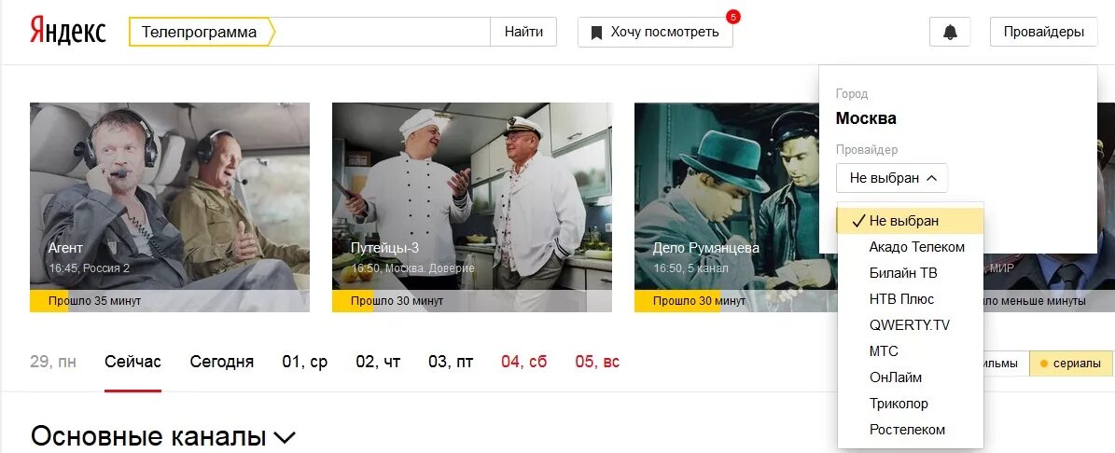Image resolution: width=1115 pixels, height=453 pixels.
Task: Click the notification bell icon
Action: click(x=949, y=32)
